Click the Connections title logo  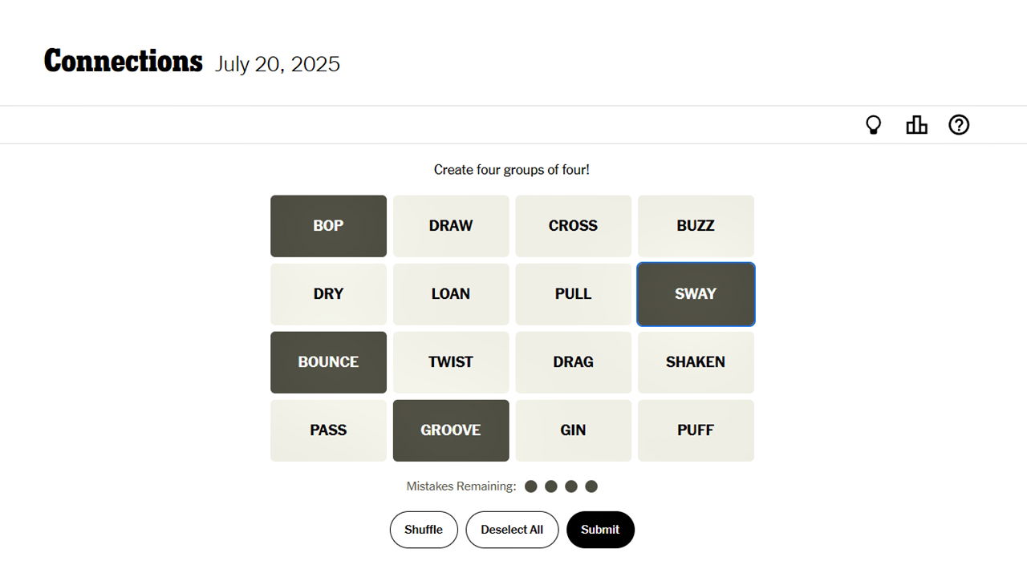coord(124,62)
